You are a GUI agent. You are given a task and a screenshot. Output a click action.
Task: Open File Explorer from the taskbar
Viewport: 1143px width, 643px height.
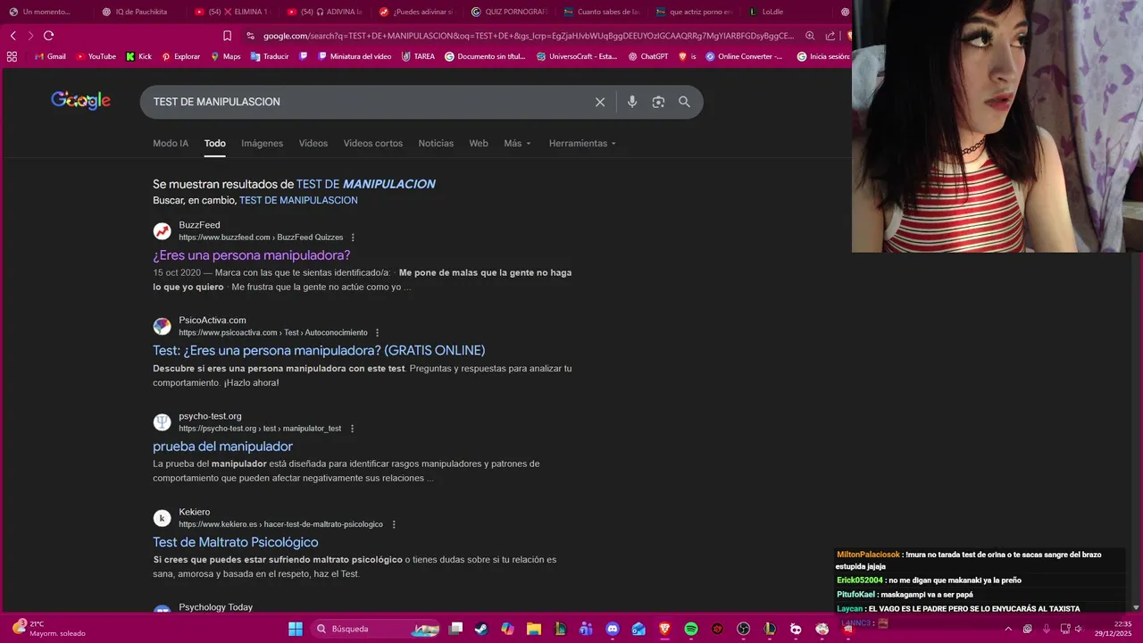tap(533, 629)
